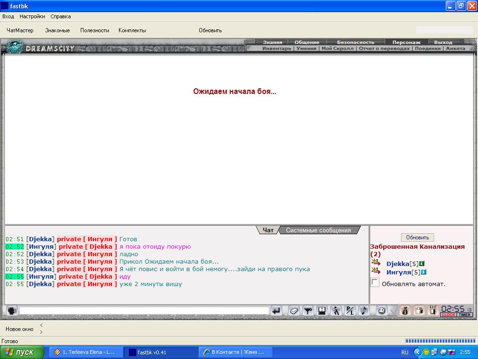478x359 pixels.
Task: Switch to the Системные сообщения tab
Action: (x=318, y=230)
